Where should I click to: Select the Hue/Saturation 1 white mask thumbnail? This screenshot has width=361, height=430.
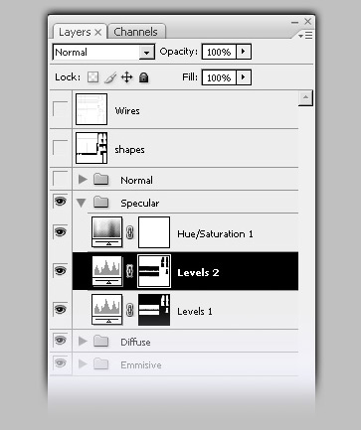[154, 232]
